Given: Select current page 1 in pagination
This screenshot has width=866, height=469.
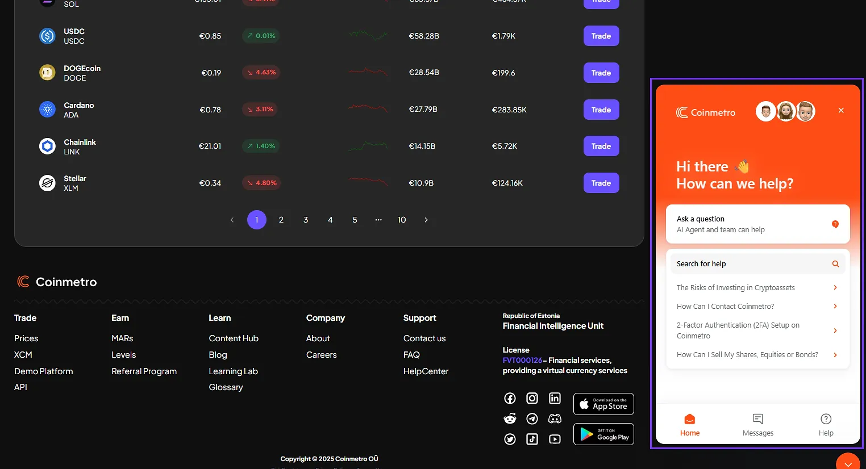Looking at the screenshot, I should click(x=257, y=220).
